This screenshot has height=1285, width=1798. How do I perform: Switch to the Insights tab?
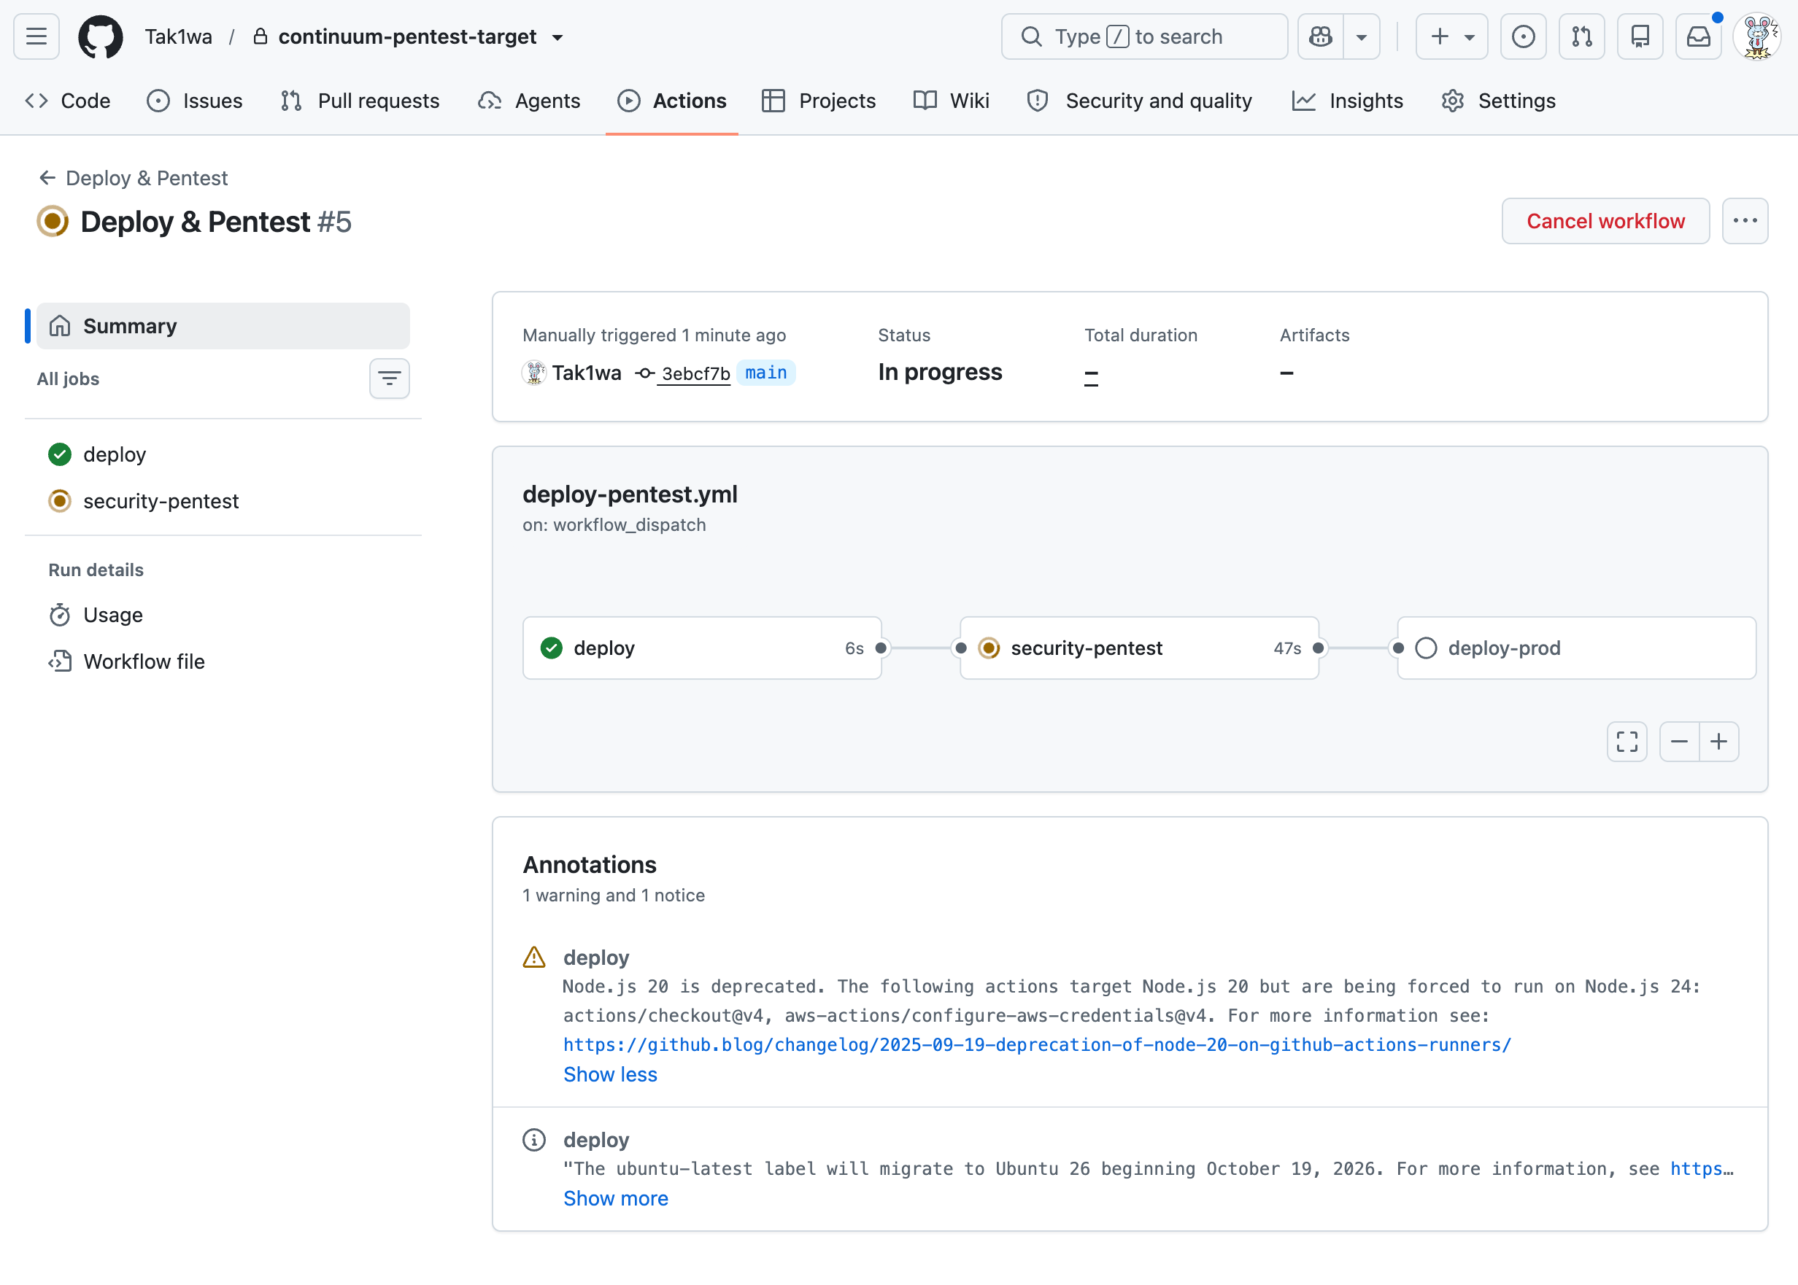[1348, 101]
